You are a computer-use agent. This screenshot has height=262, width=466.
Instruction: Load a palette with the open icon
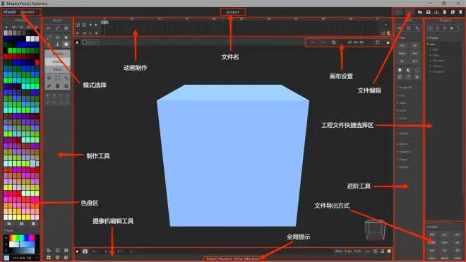(9, 224)
